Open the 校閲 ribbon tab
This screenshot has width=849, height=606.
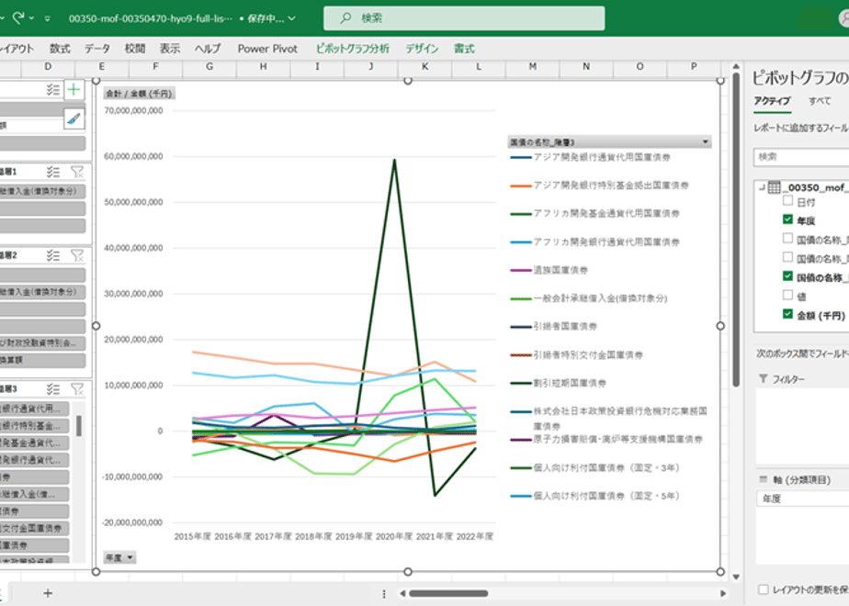135,49
